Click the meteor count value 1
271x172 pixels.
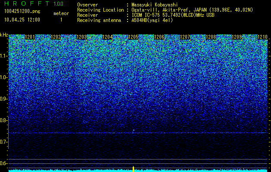coord(61,20)
